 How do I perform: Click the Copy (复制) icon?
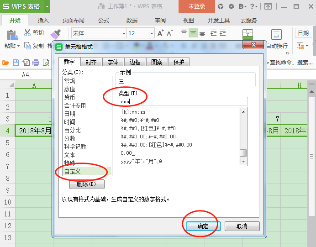click(x=27, y=46)
